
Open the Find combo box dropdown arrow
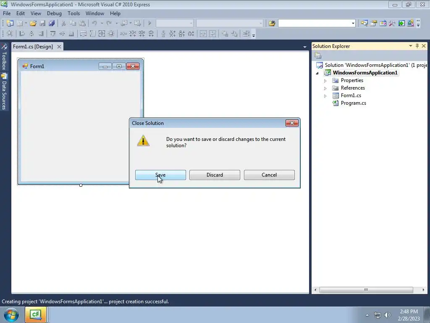[353, 24]
